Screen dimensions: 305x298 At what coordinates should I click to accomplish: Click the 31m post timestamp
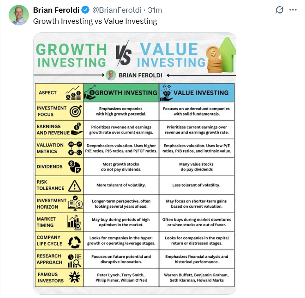pos(155,10)
